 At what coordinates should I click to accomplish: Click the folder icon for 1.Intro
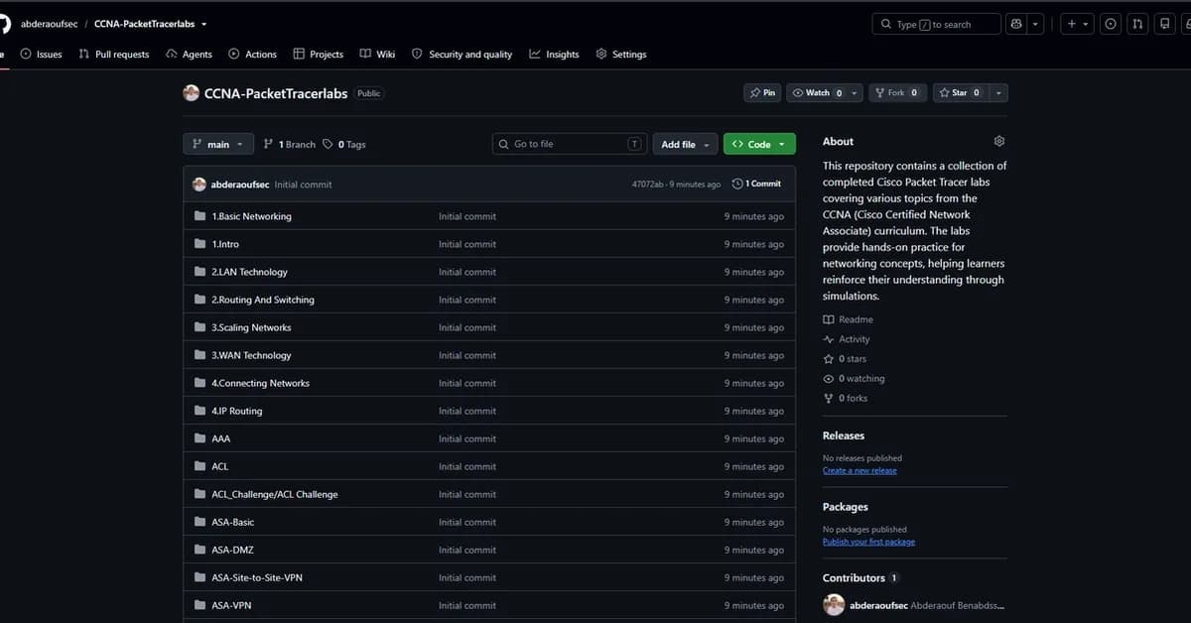coord(199,244)
